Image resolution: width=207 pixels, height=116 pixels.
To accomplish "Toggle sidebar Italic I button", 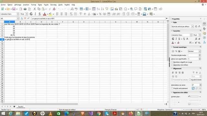I will tap(176, 39).
